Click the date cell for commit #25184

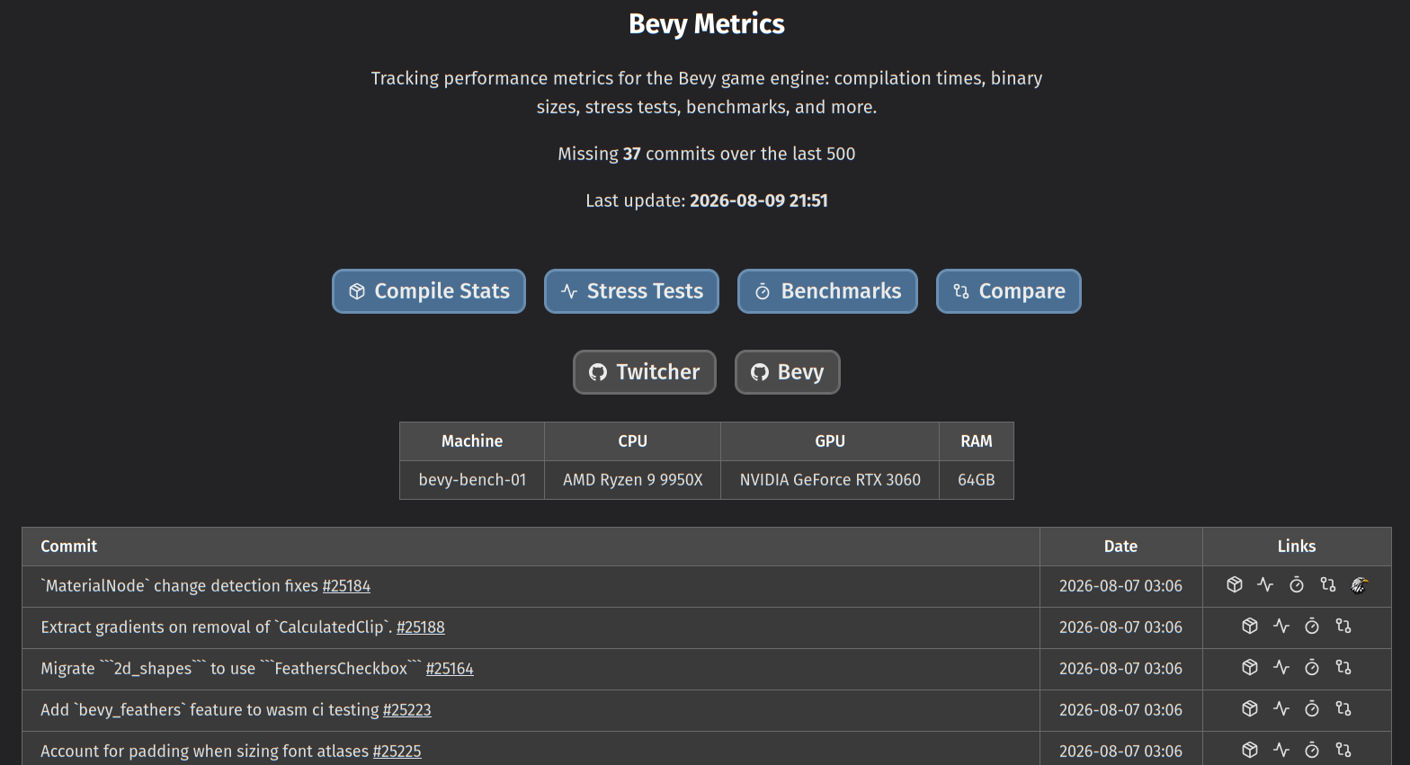point(1121,586)
